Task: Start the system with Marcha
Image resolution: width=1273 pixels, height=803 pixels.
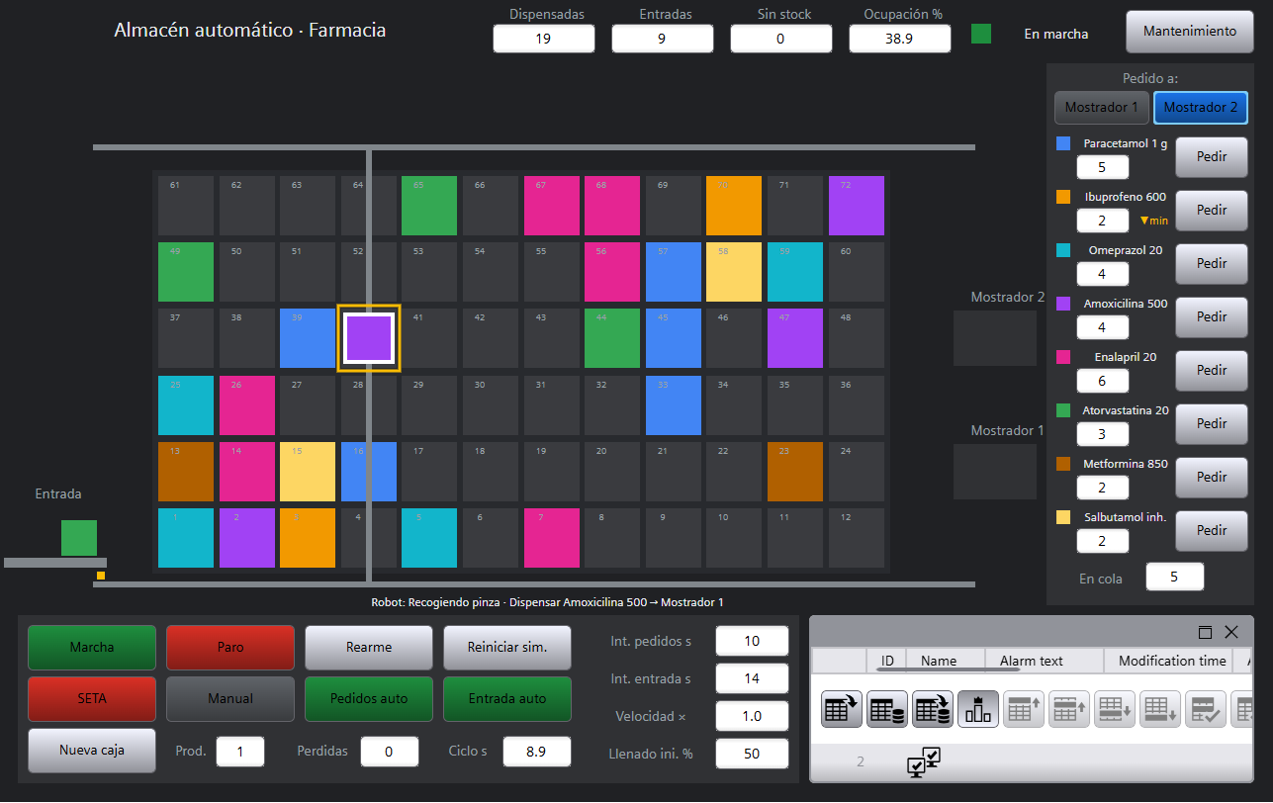Action: pyautogui.click(x=92, y=647)
